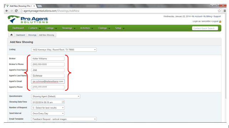Open the Chrome menu hamburger icon

pos(225,11)
